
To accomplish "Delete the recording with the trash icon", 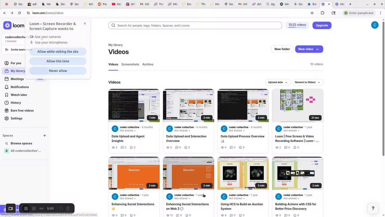I will click(68, 209).
